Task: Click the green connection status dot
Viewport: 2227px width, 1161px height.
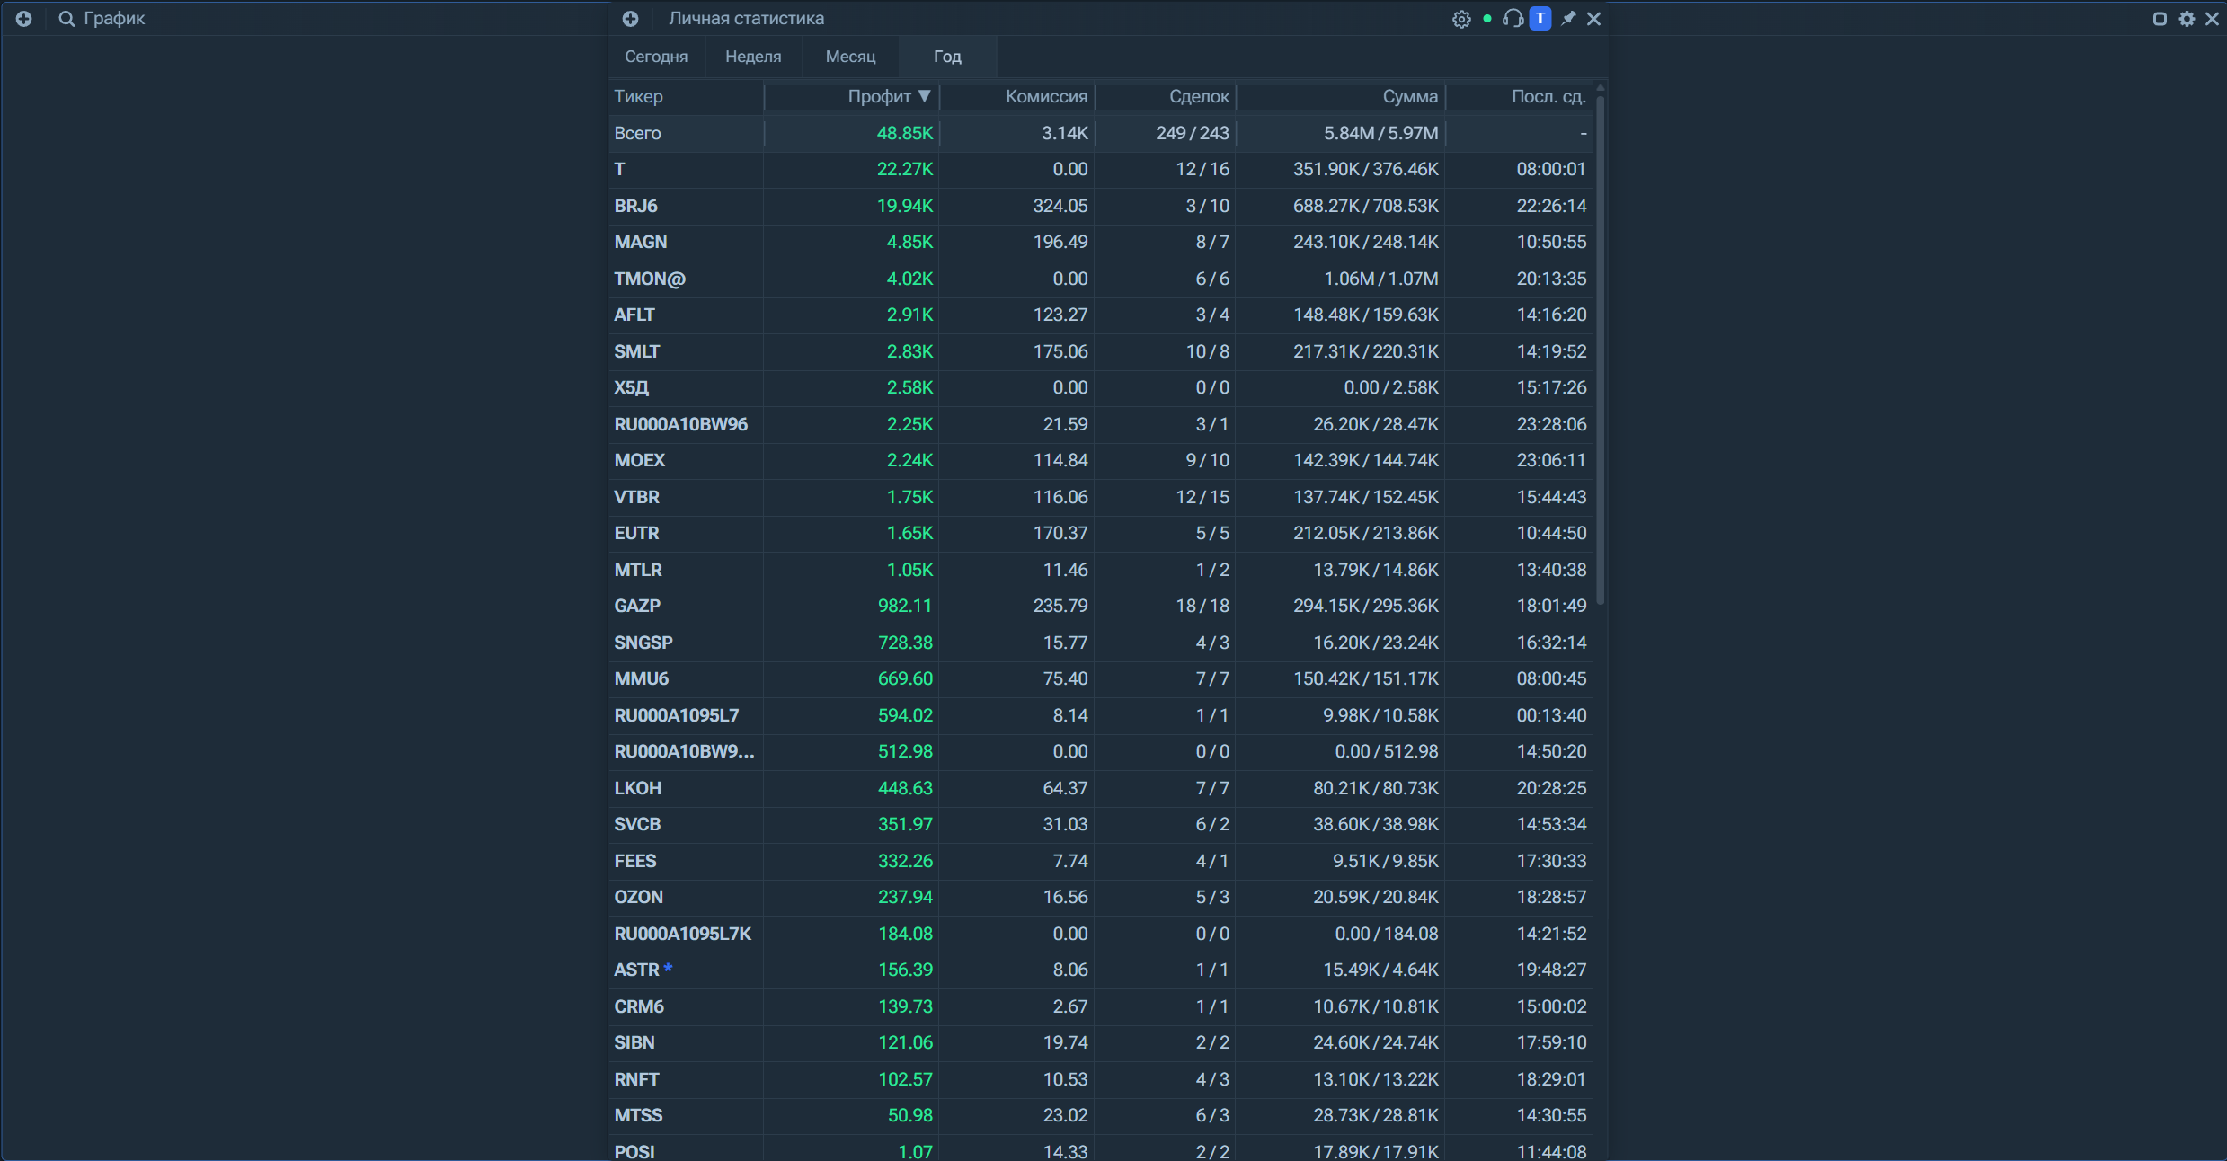Action: 1487,19
